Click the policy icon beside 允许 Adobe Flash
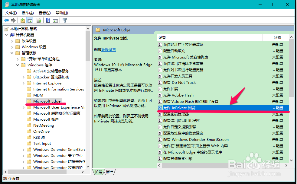Screen dimensions: 297x184 tap(160, 95)
